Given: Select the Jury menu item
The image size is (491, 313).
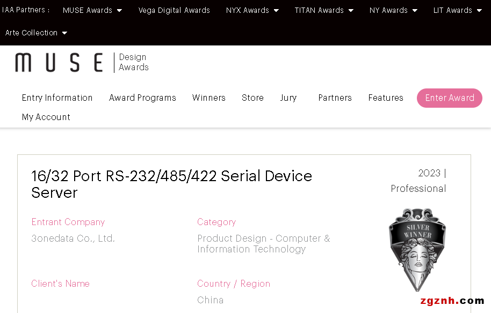Looking at the screenshot, I should [x=288, y=98].
